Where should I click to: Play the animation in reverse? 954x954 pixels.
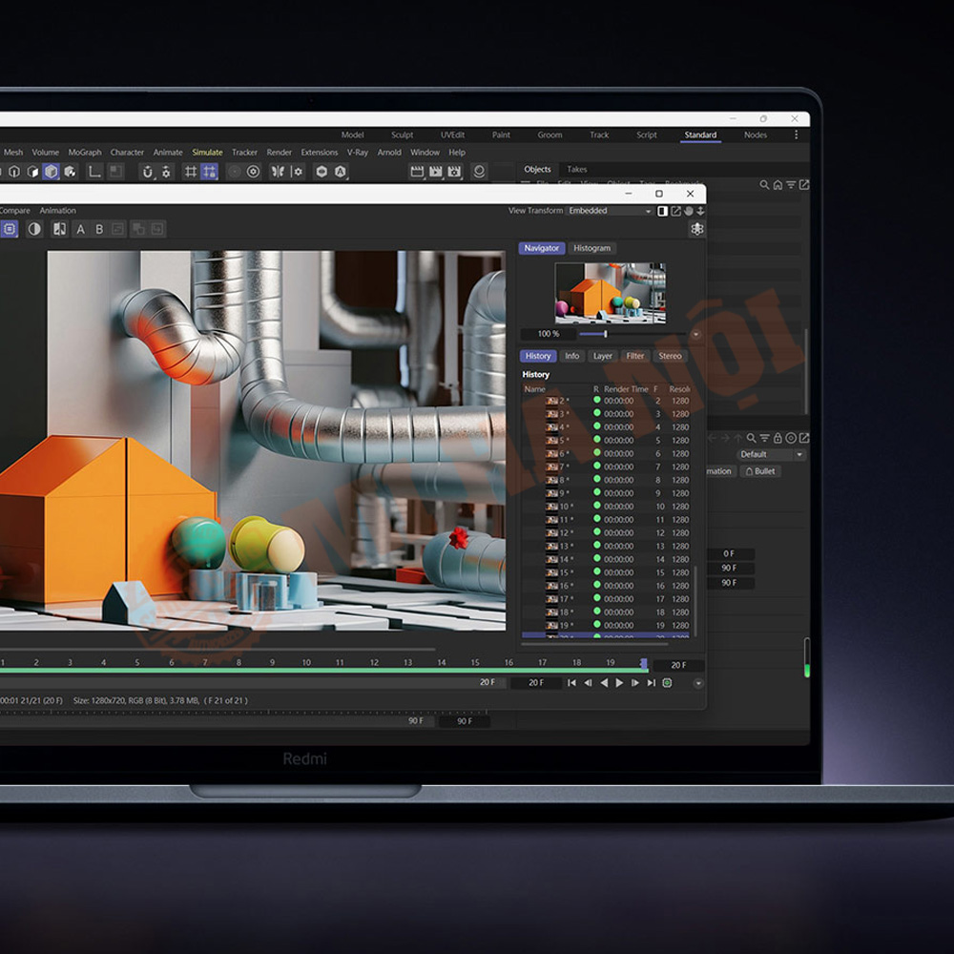[x=604, y=683]
